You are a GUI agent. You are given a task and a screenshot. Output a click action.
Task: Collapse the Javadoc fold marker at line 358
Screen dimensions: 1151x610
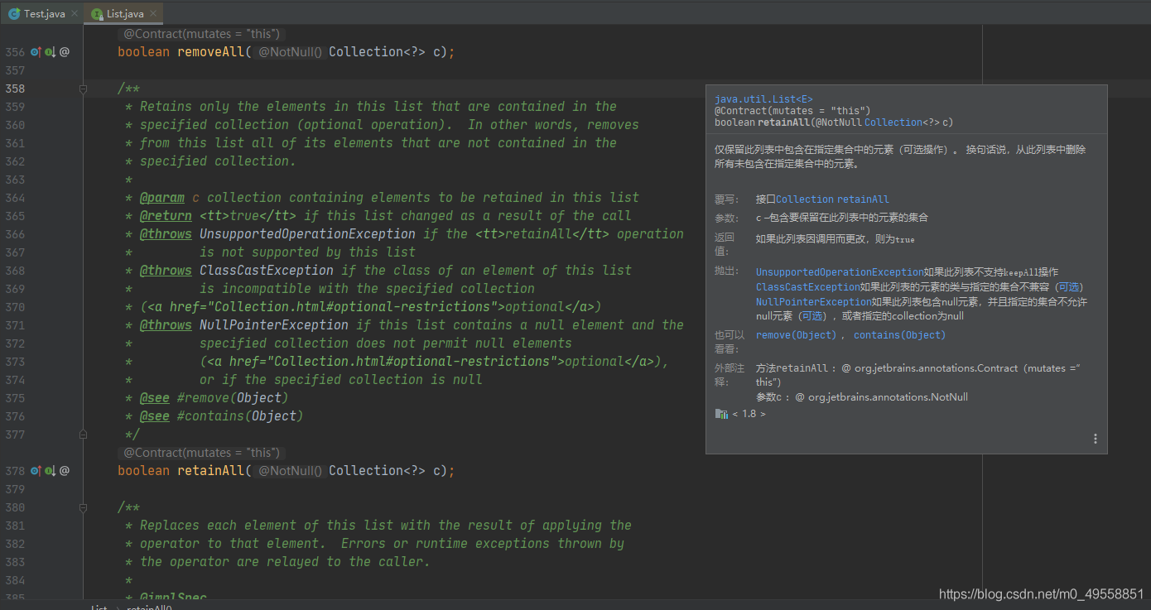click(x=83, y=89)
